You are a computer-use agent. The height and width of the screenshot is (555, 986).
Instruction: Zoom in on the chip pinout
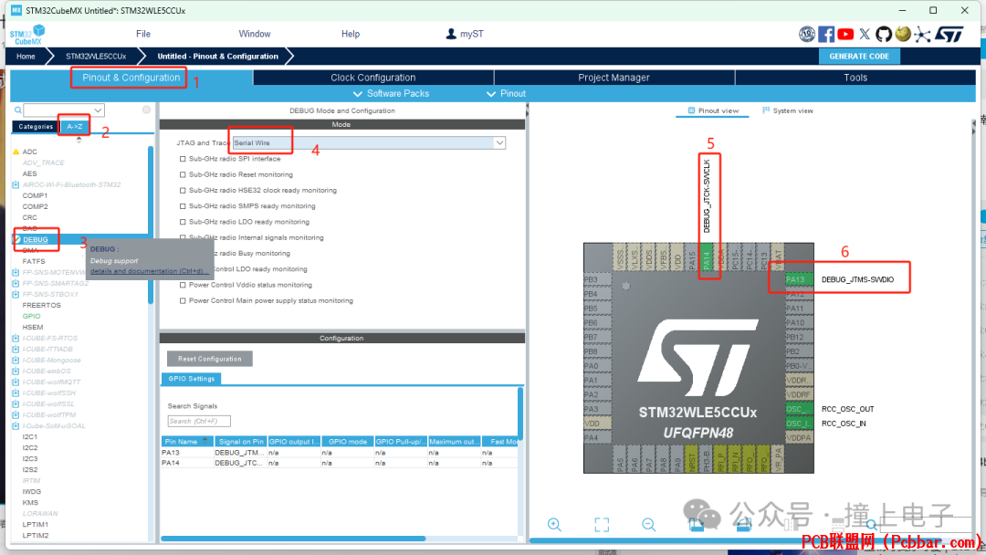pyautogui.click(x=554, y=524)
